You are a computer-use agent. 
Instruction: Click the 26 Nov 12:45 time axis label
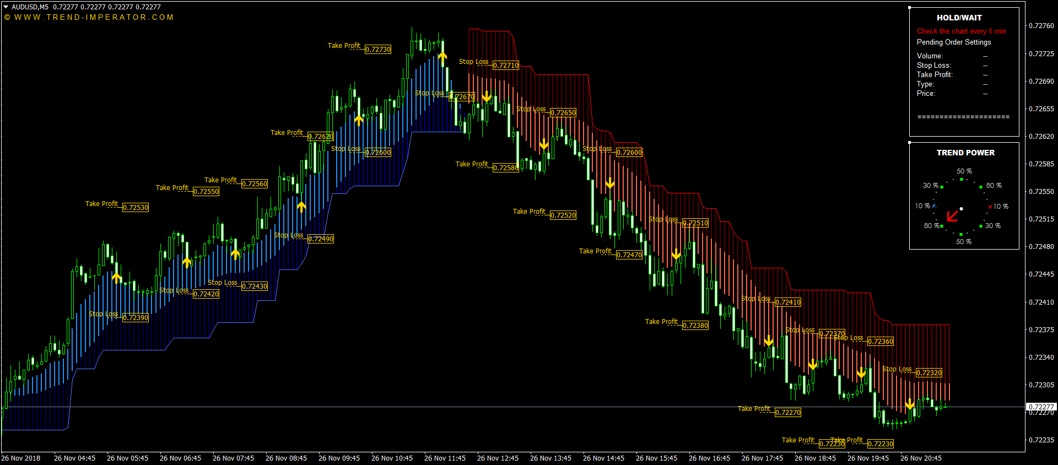point(498,458)
